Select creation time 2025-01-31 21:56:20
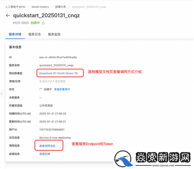The height and width of the screenshot is (169, 194). [53, 114]
